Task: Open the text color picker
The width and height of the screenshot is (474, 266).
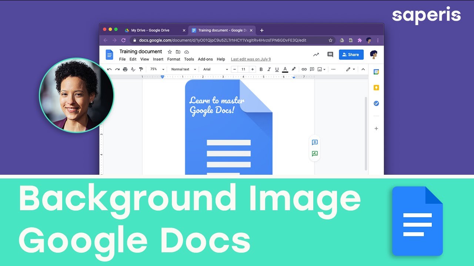Action: tap(285, 69)
